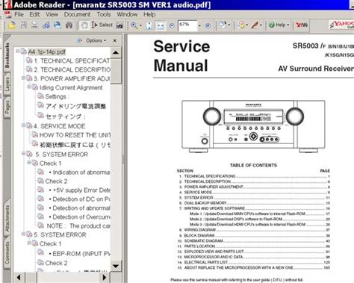Toggle the Fit Width page view
Screen dimensions: 354x283
point(161,25)
